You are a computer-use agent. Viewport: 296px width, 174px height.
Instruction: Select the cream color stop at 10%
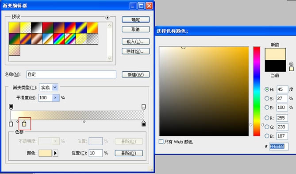click(24, 124)
